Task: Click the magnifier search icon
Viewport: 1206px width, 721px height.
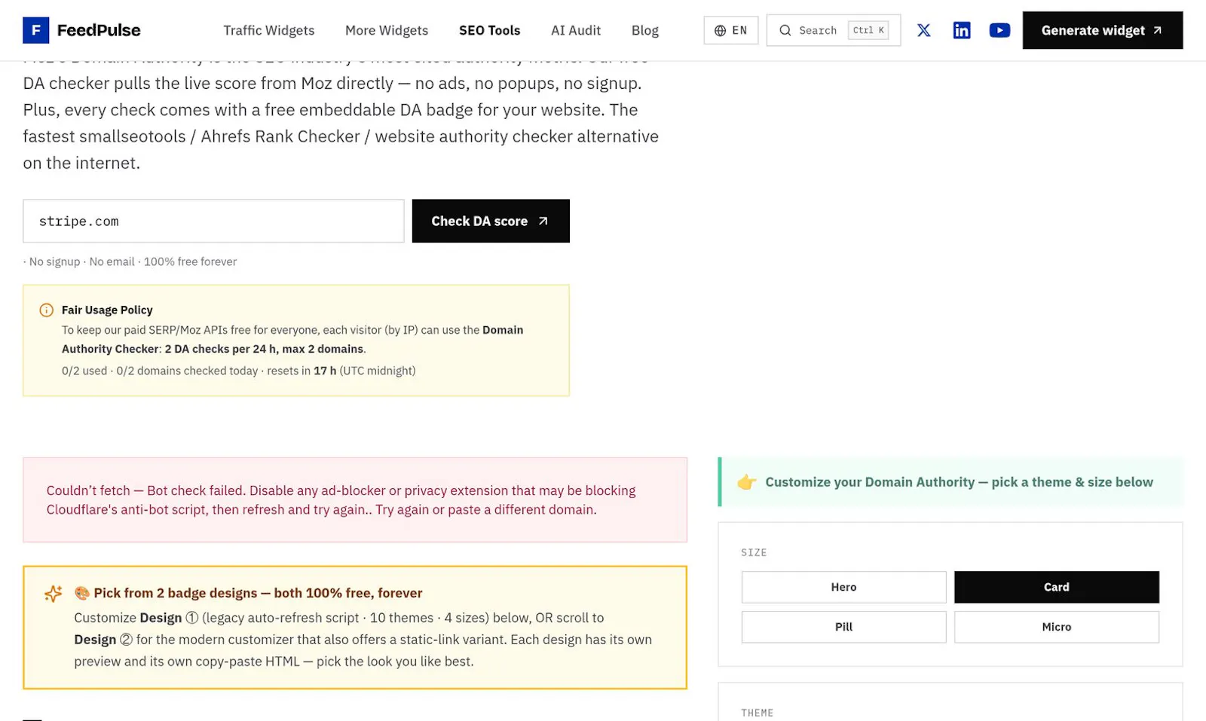Action: (x=785, y=30)
